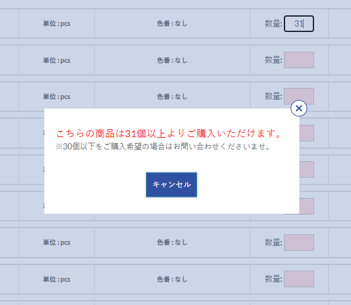The height and width of the screenshot is (305, 351).
Task: Click 色番:なし cell in the second row
Action: coord(172,60)
